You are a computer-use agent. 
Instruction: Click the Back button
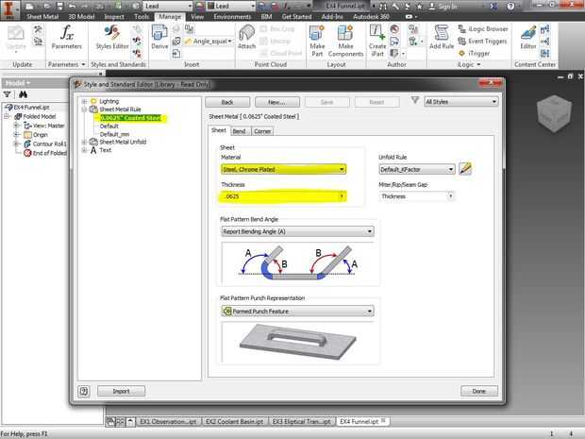click(227, 102)
